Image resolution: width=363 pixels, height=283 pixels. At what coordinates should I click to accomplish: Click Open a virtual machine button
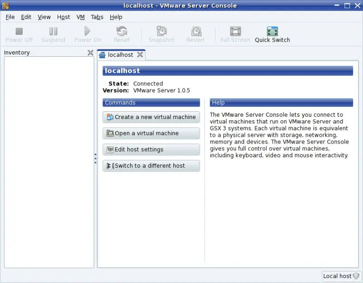coord(151,133)
